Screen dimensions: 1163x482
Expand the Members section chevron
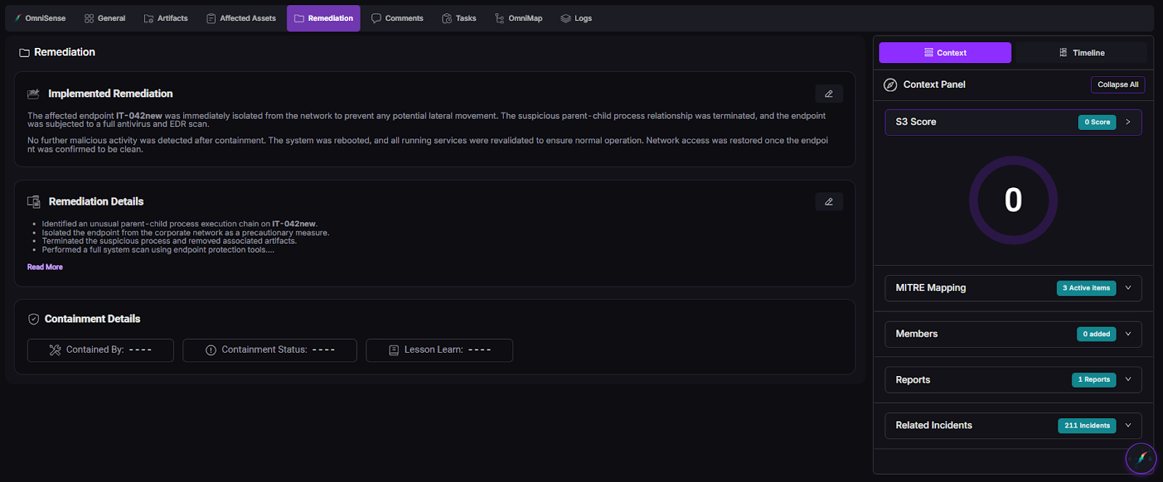[x=1128, y=334]
